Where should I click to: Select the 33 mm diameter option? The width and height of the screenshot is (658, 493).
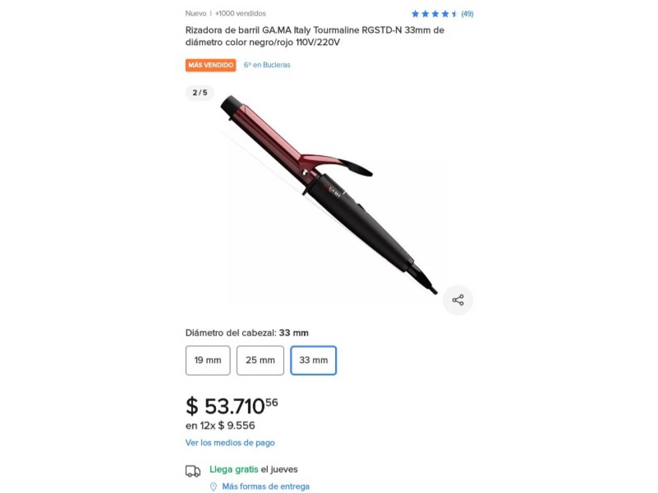click(x=314, y=361)
